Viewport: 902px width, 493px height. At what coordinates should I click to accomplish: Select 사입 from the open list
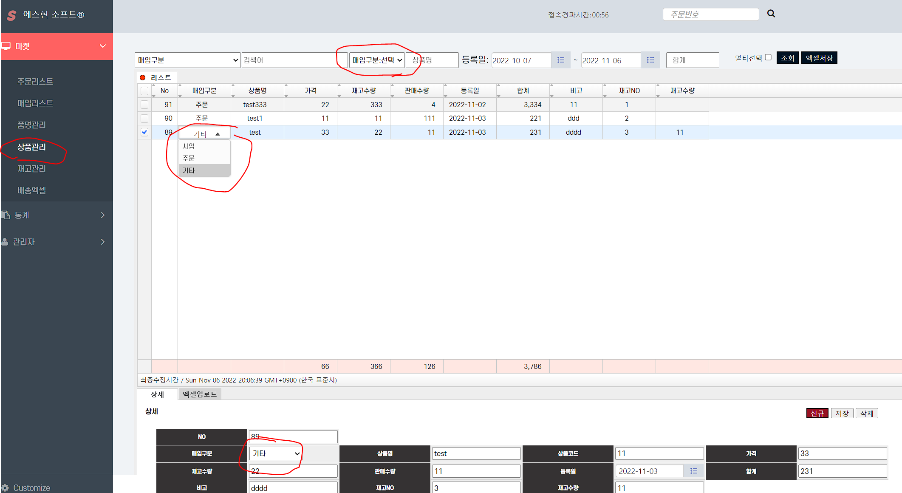(189, 146)
